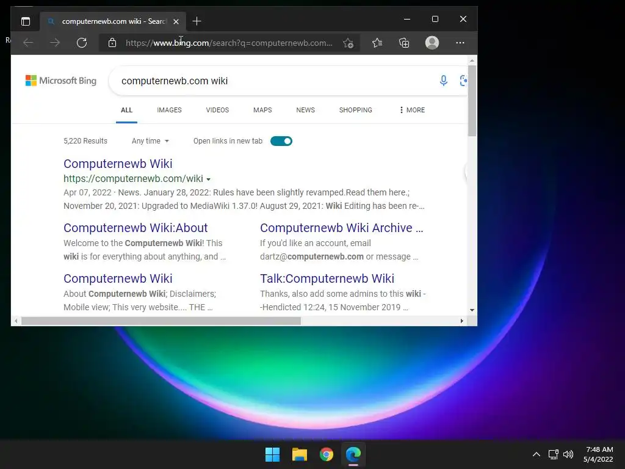625x469 pixels.
Task: Open the Any time filter dropdown
Action: coord(150,141)
